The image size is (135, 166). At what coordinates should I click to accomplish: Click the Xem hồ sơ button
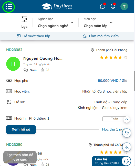pyautogui.click(x=21, y=130)
